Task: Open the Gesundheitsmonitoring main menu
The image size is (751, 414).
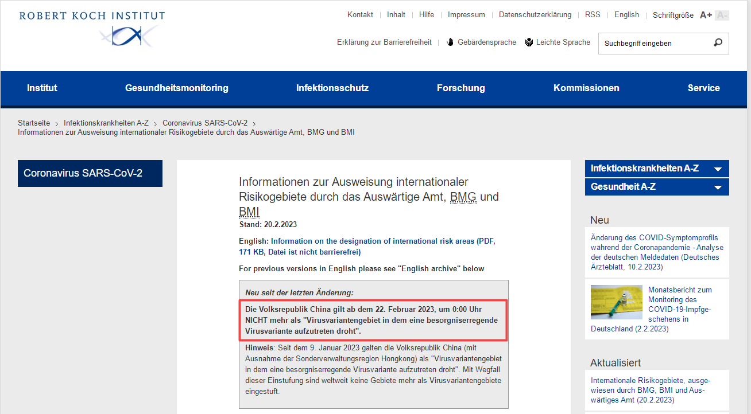Action: pos(177,88)
